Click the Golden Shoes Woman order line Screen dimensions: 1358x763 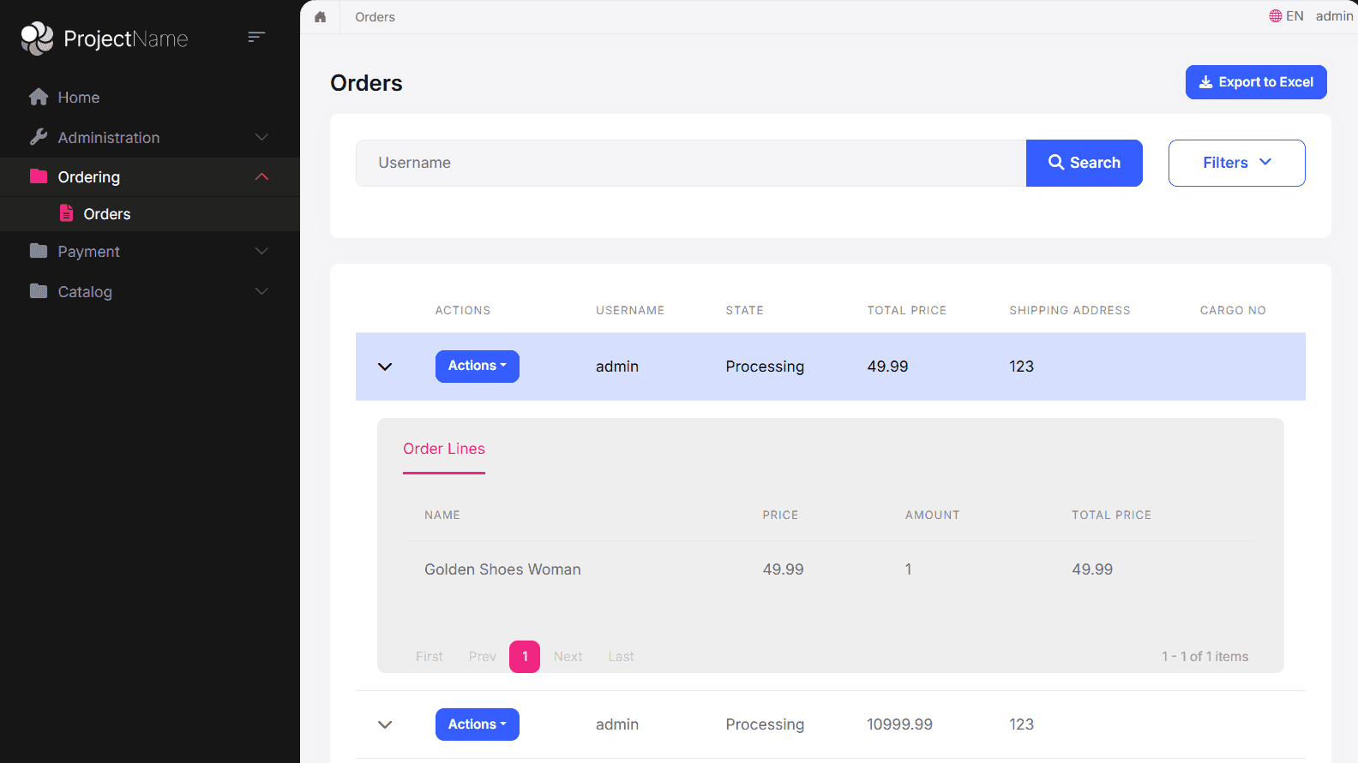point(502,569)
